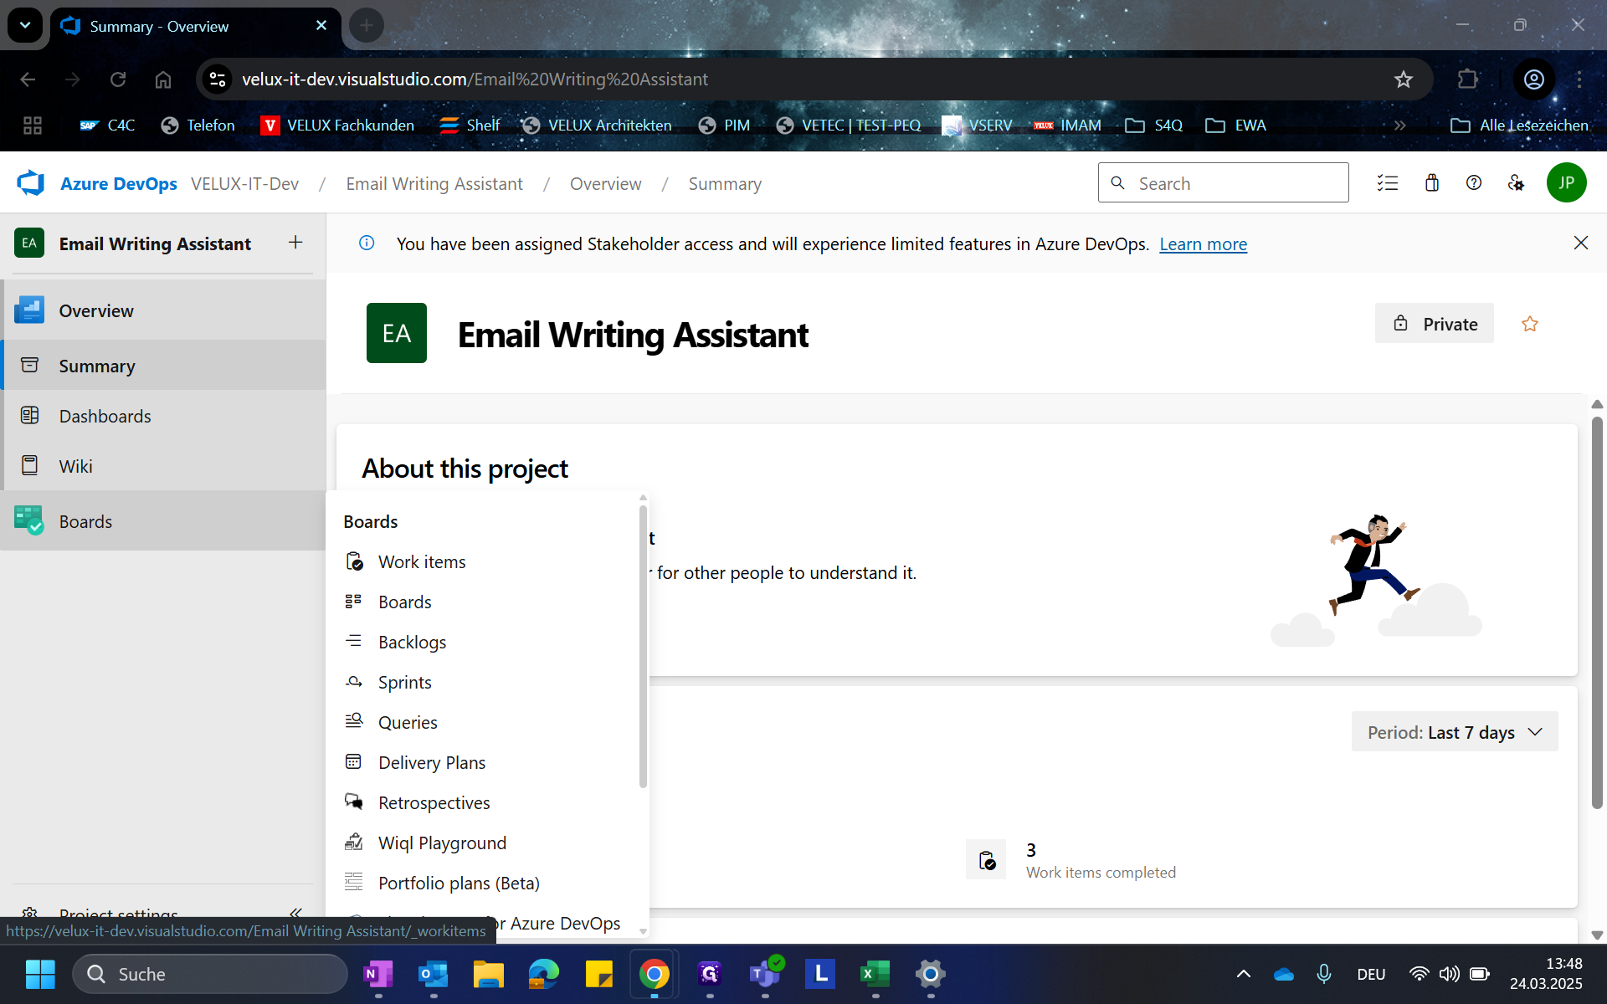
Task: Open the JP user profile avatar
Action: pyautogui.click(x=1566, y=182)
